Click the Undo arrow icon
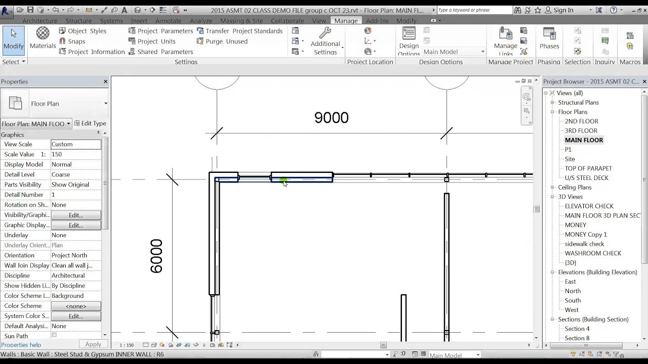 55,10
